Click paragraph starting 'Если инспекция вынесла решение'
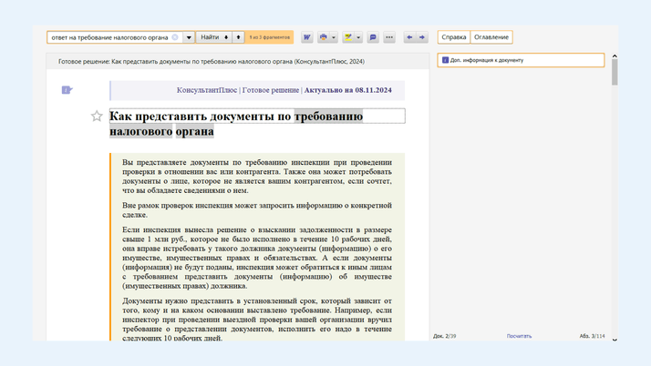This screenshot has width=651, height=366. click(x=257, y=258)
